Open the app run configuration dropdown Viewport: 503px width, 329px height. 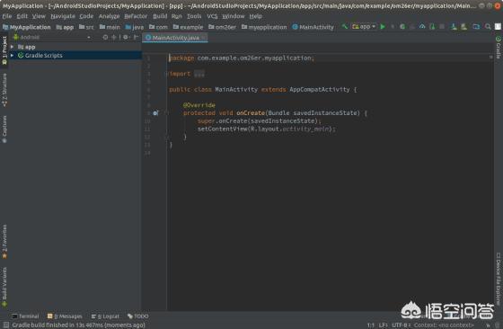click(364, 27)
